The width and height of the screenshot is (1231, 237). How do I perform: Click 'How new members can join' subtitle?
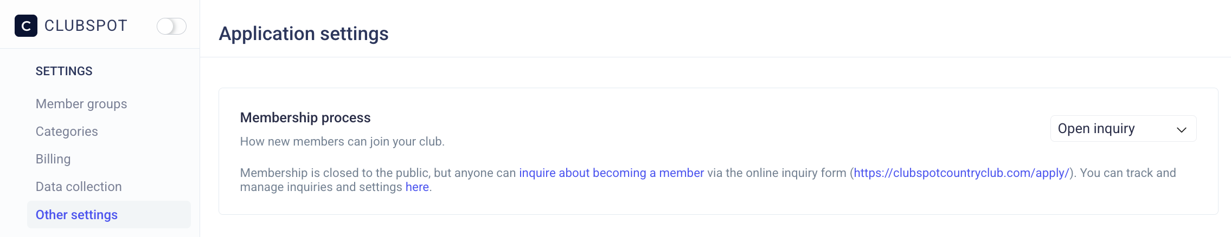click(342, 142)
